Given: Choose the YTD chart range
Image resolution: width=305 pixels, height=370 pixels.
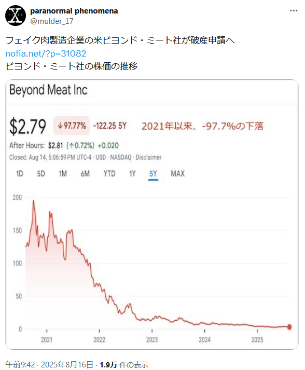Looking at the screenshot, I should [x=109, y=174].
